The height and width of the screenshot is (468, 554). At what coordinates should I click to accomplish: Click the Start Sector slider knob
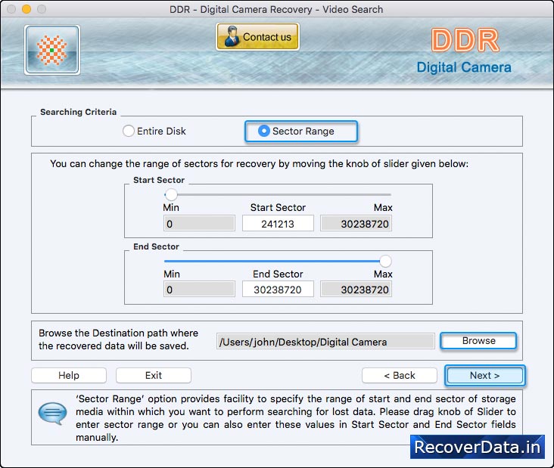pos(171,194)
